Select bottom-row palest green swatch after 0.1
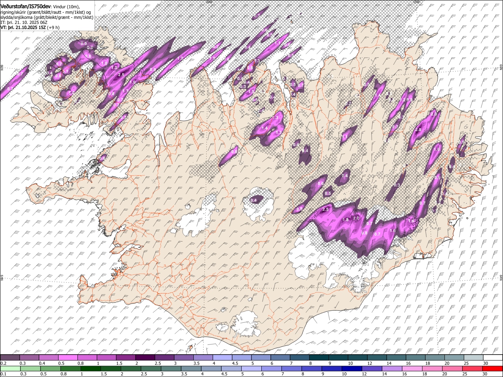 point(10,368)
